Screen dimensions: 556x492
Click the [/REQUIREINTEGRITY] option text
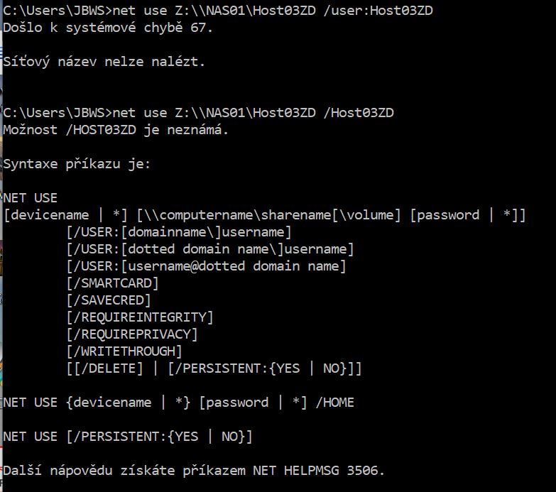pyautogui.click(x=139, y=317)
